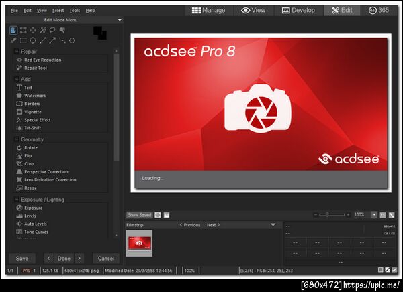Screen dimensions: 403x292
Task: Open the Watermark tool
Action: 31,96
